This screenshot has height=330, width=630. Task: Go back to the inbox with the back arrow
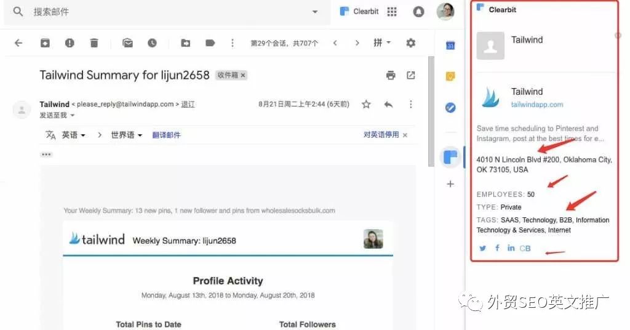coord(18,42)
